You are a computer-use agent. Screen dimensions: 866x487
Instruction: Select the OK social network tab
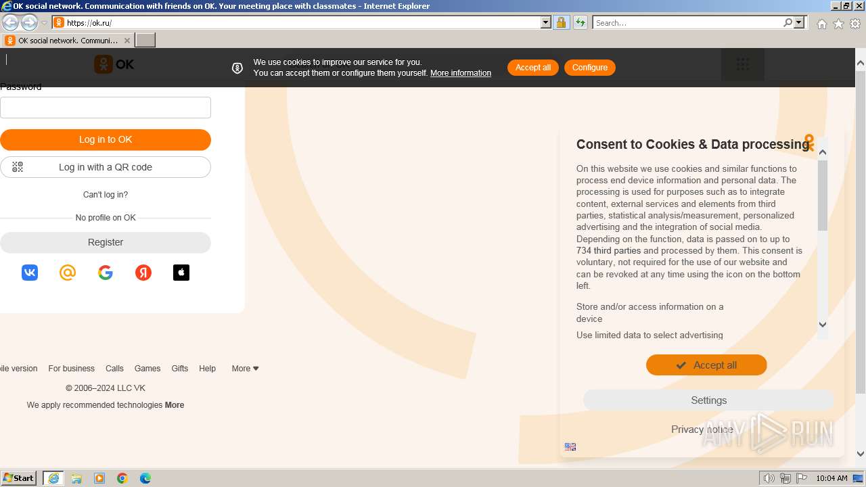[x=68, y=41]
